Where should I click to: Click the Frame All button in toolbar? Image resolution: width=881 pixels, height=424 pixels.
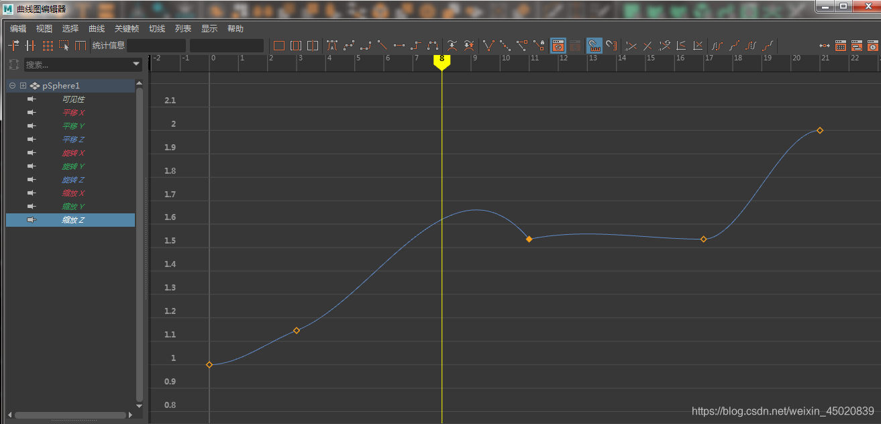click(279, 46)
